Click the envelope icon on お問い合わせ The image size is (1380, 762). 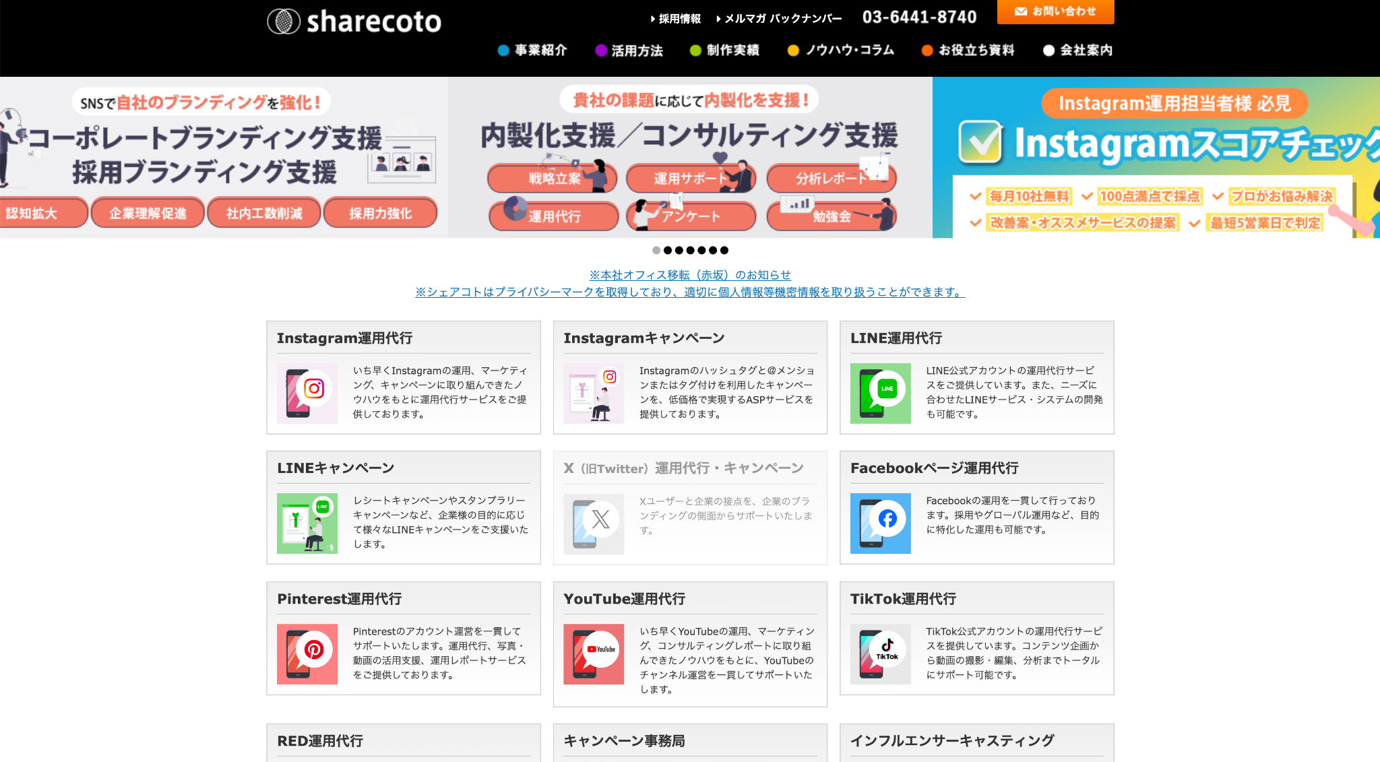(x=1021, y=11)
